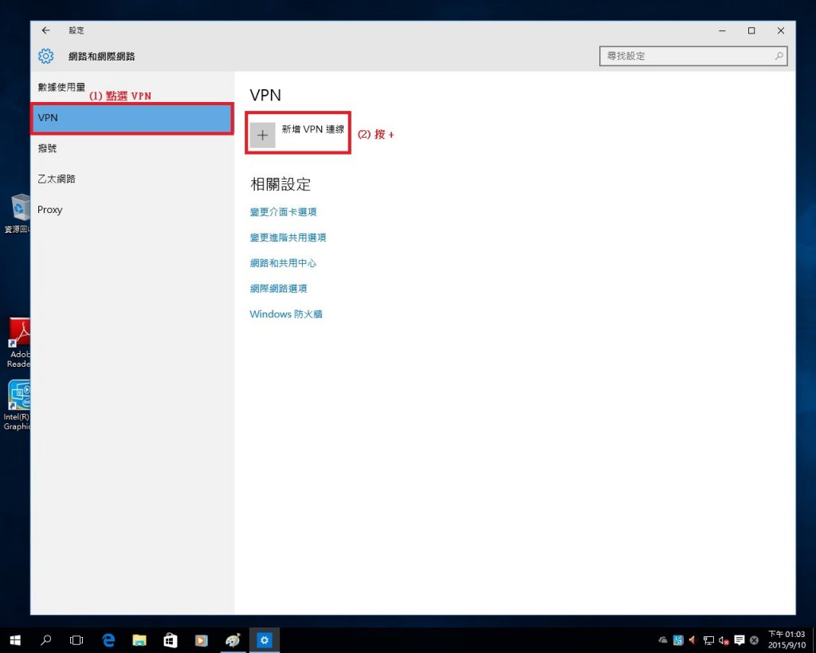Open Microsoft Edge from the taskbar
The height and width of the screenshot is (653, 816).
pos(108,639)
